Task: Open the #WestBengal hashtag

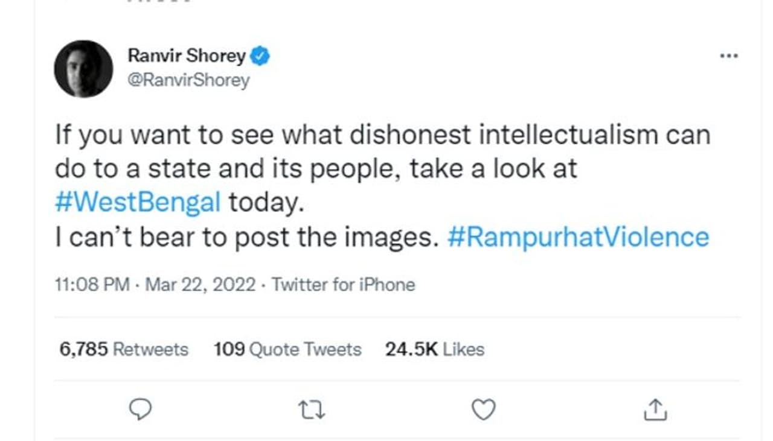Action: (x=138, y=203)
